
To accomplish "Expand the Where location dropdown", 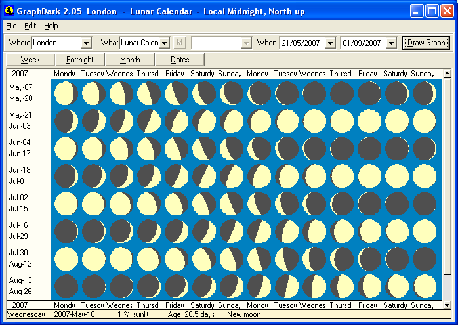I will (86, 43).
